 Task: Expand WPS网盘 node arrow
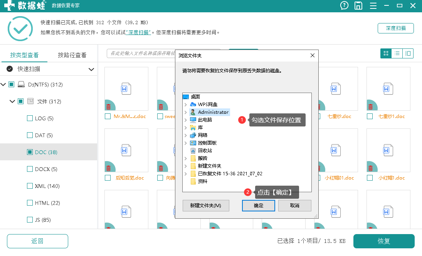[x=186, y=105]
